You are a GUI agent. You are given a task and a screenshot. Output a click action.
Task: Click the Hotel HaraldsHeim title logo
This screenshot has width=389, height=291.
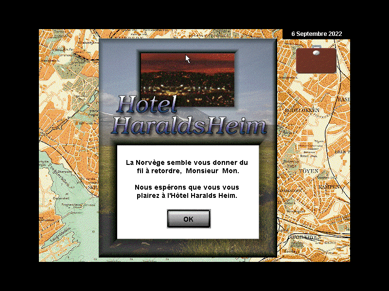(189, 115)
